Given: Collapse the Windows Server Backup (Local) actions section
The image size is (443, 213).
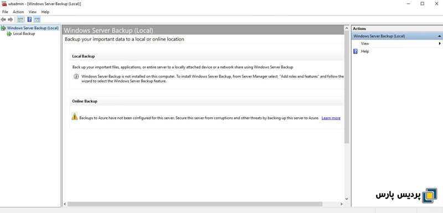Looking at the screenshot, I should click(x=439, y=37).
